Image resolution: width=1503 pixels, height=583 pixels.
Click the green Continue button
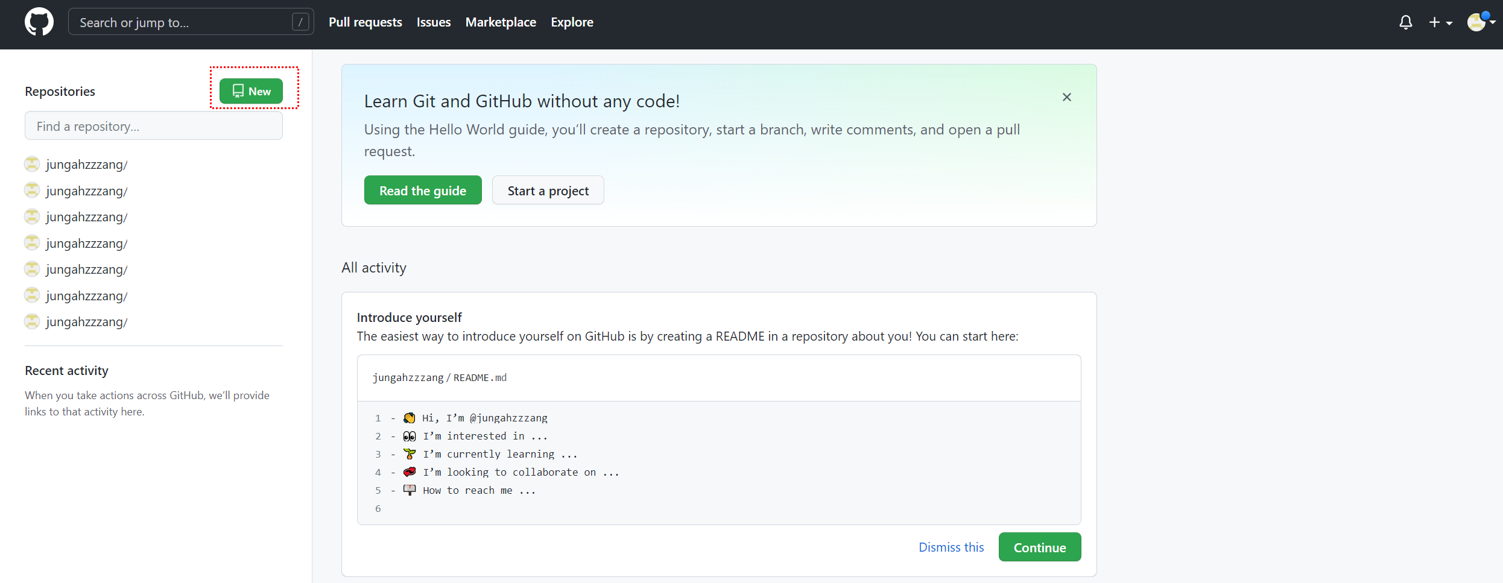(x=1040, y=547)
